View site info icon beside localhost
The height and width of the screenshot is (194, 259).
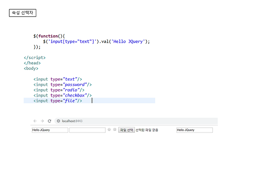59,121
